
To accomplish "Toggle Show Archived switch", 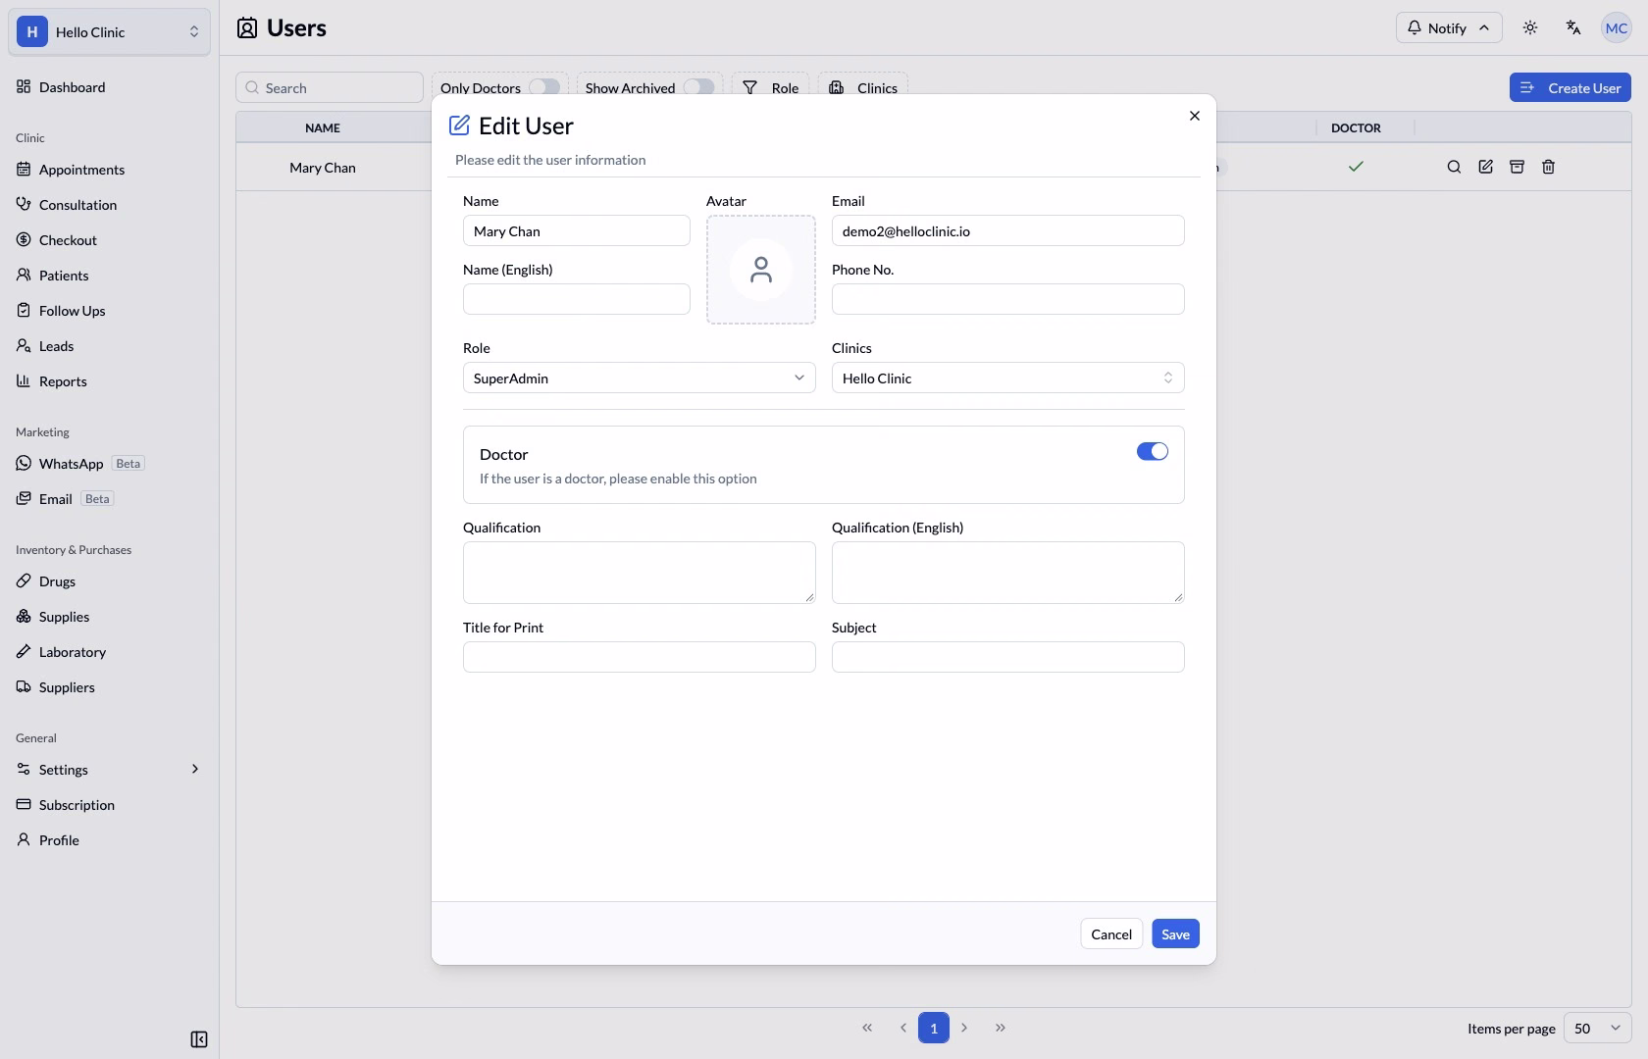I will tap(699, 87).
